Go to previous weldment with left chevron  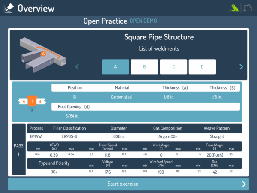click(x=77, y=66)
